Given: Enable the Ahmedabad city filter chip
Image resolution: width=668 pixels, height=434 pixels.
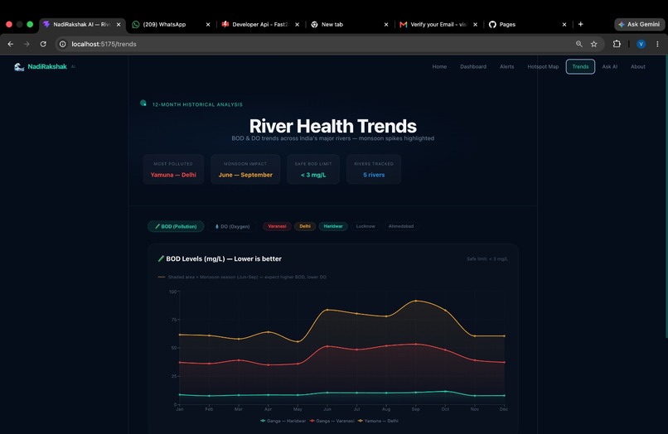Looking at the screenshot, I should 401,227.
